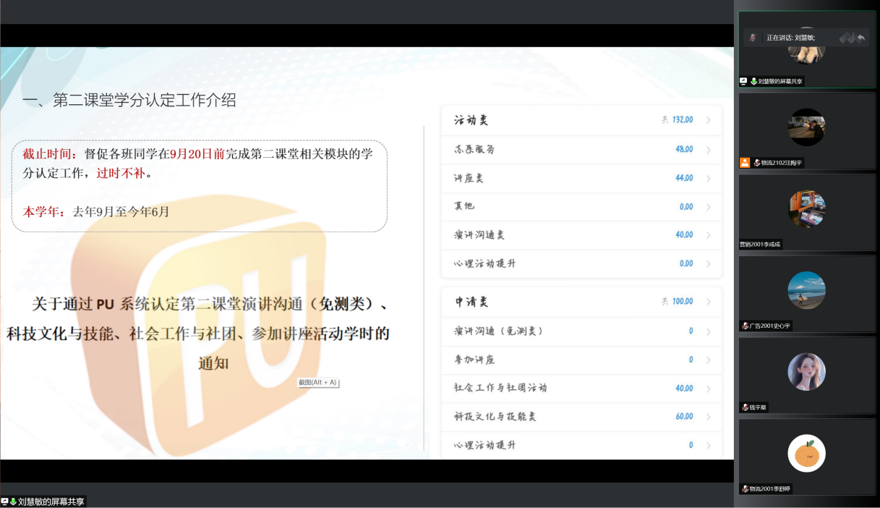Select the orange fruit avatar thumbnail
This screenshot has height=508, width=880.
click(x=806, y=454)
